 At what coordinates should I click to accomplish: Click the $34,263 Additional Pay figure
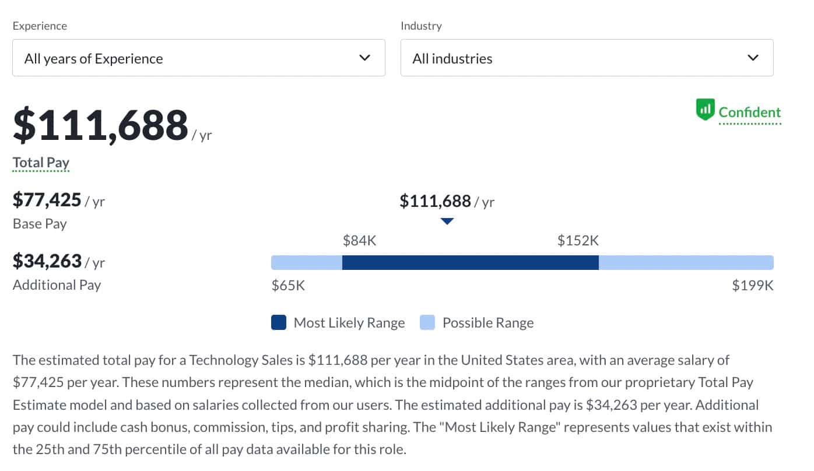coord(47,261)
